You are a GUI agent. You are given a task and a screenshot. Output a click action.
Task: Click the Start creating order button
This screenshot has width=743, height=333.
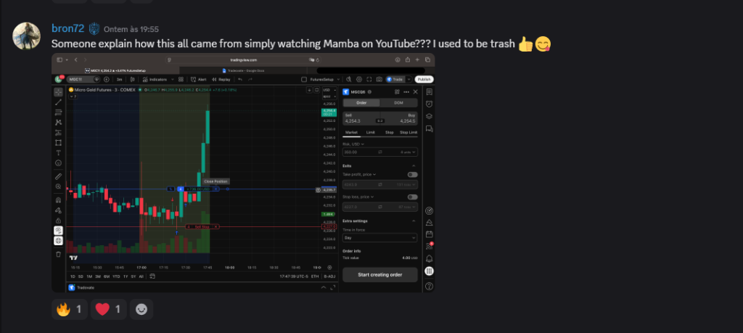(380, 275)
